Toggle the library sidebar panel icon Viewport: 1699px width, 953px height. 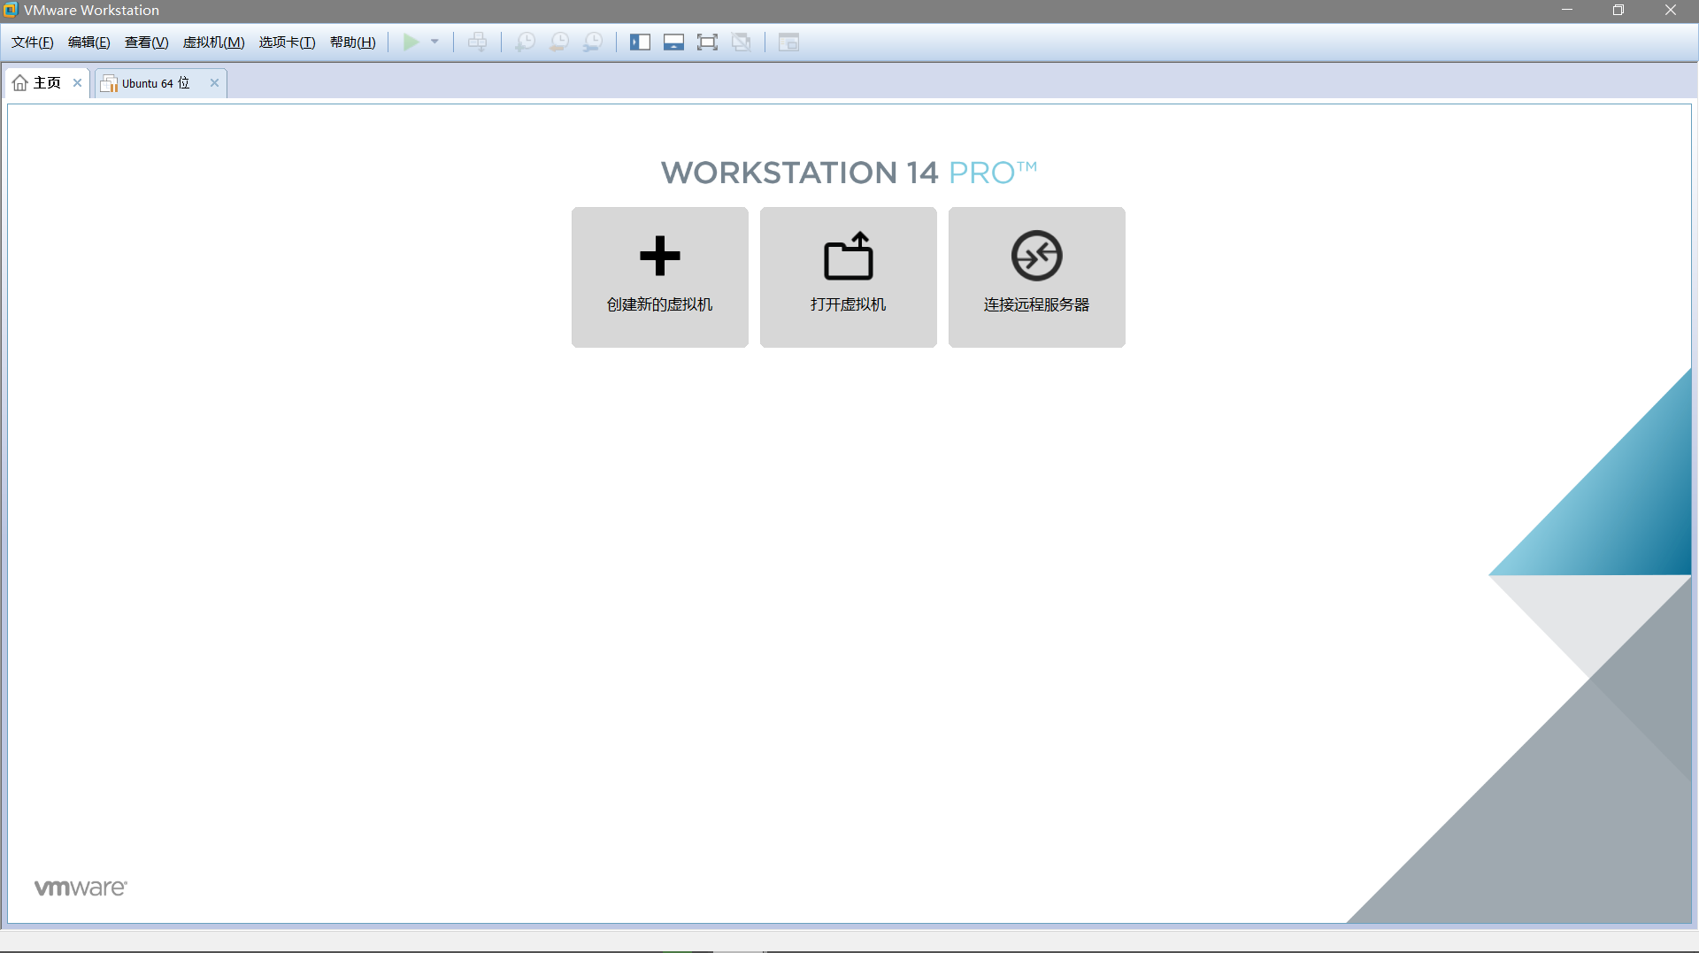(x=640, y=42)
